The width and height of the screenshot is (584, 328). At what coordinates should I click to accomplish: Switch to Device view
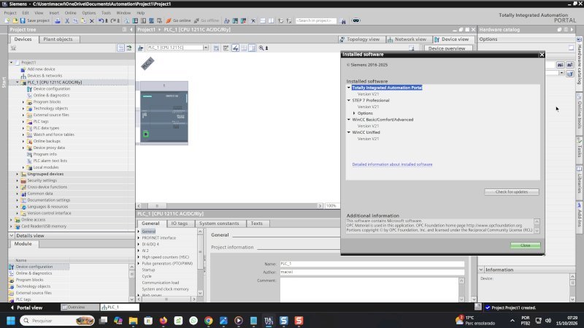point(451,39)
